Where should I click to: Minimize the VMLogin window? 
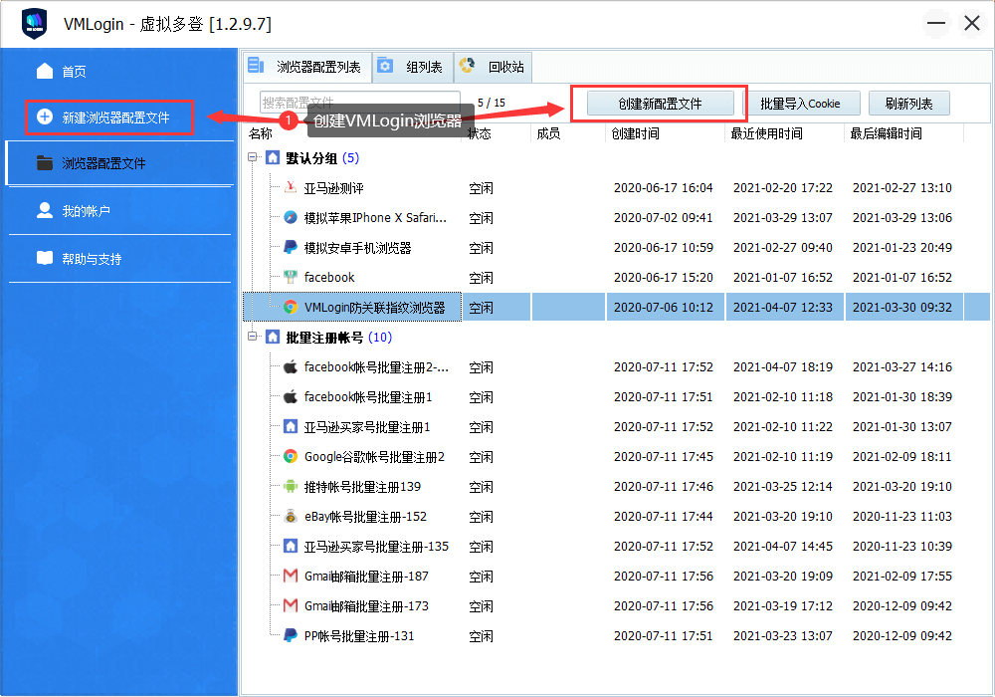(936, 24)
